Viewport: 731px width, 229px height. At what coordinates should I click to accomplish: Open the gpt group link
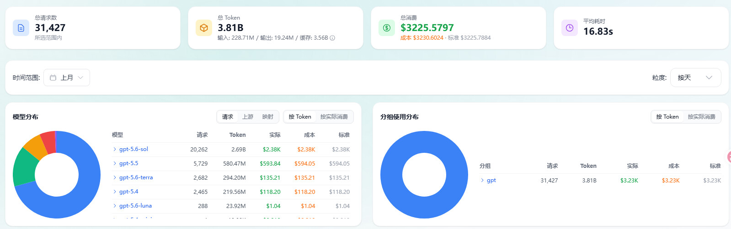point(491,180)
